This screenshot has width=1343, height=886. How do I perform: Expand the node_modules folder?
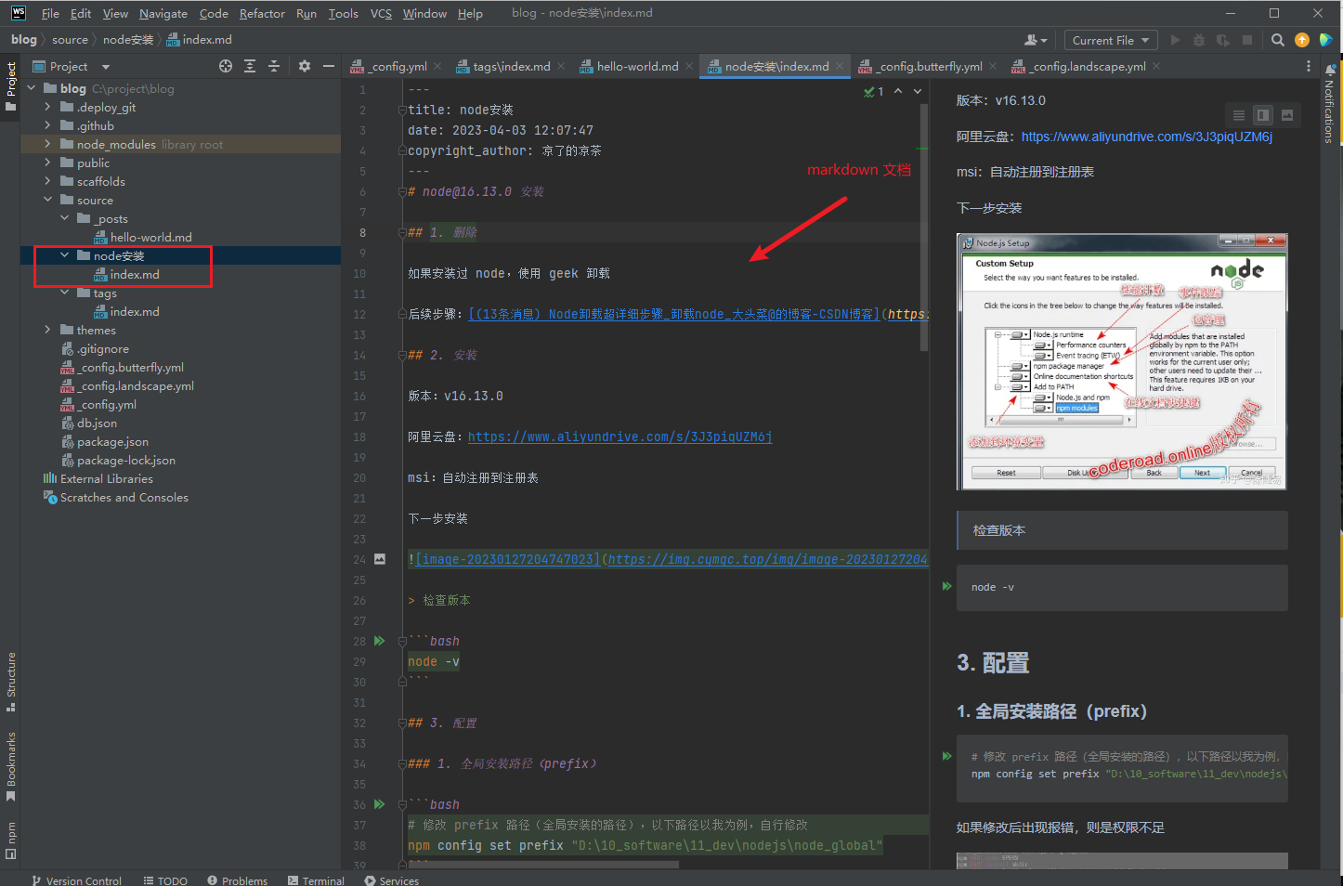47,144
